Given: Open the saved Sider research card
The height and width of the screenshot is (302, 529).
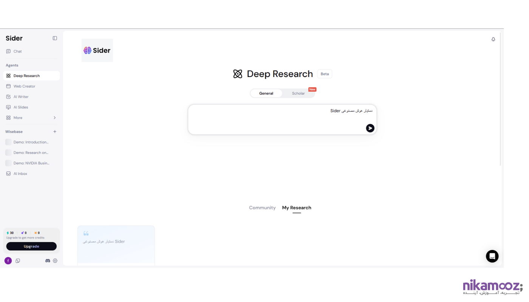Looking at the screenshot, I should (x=116, y=245).
